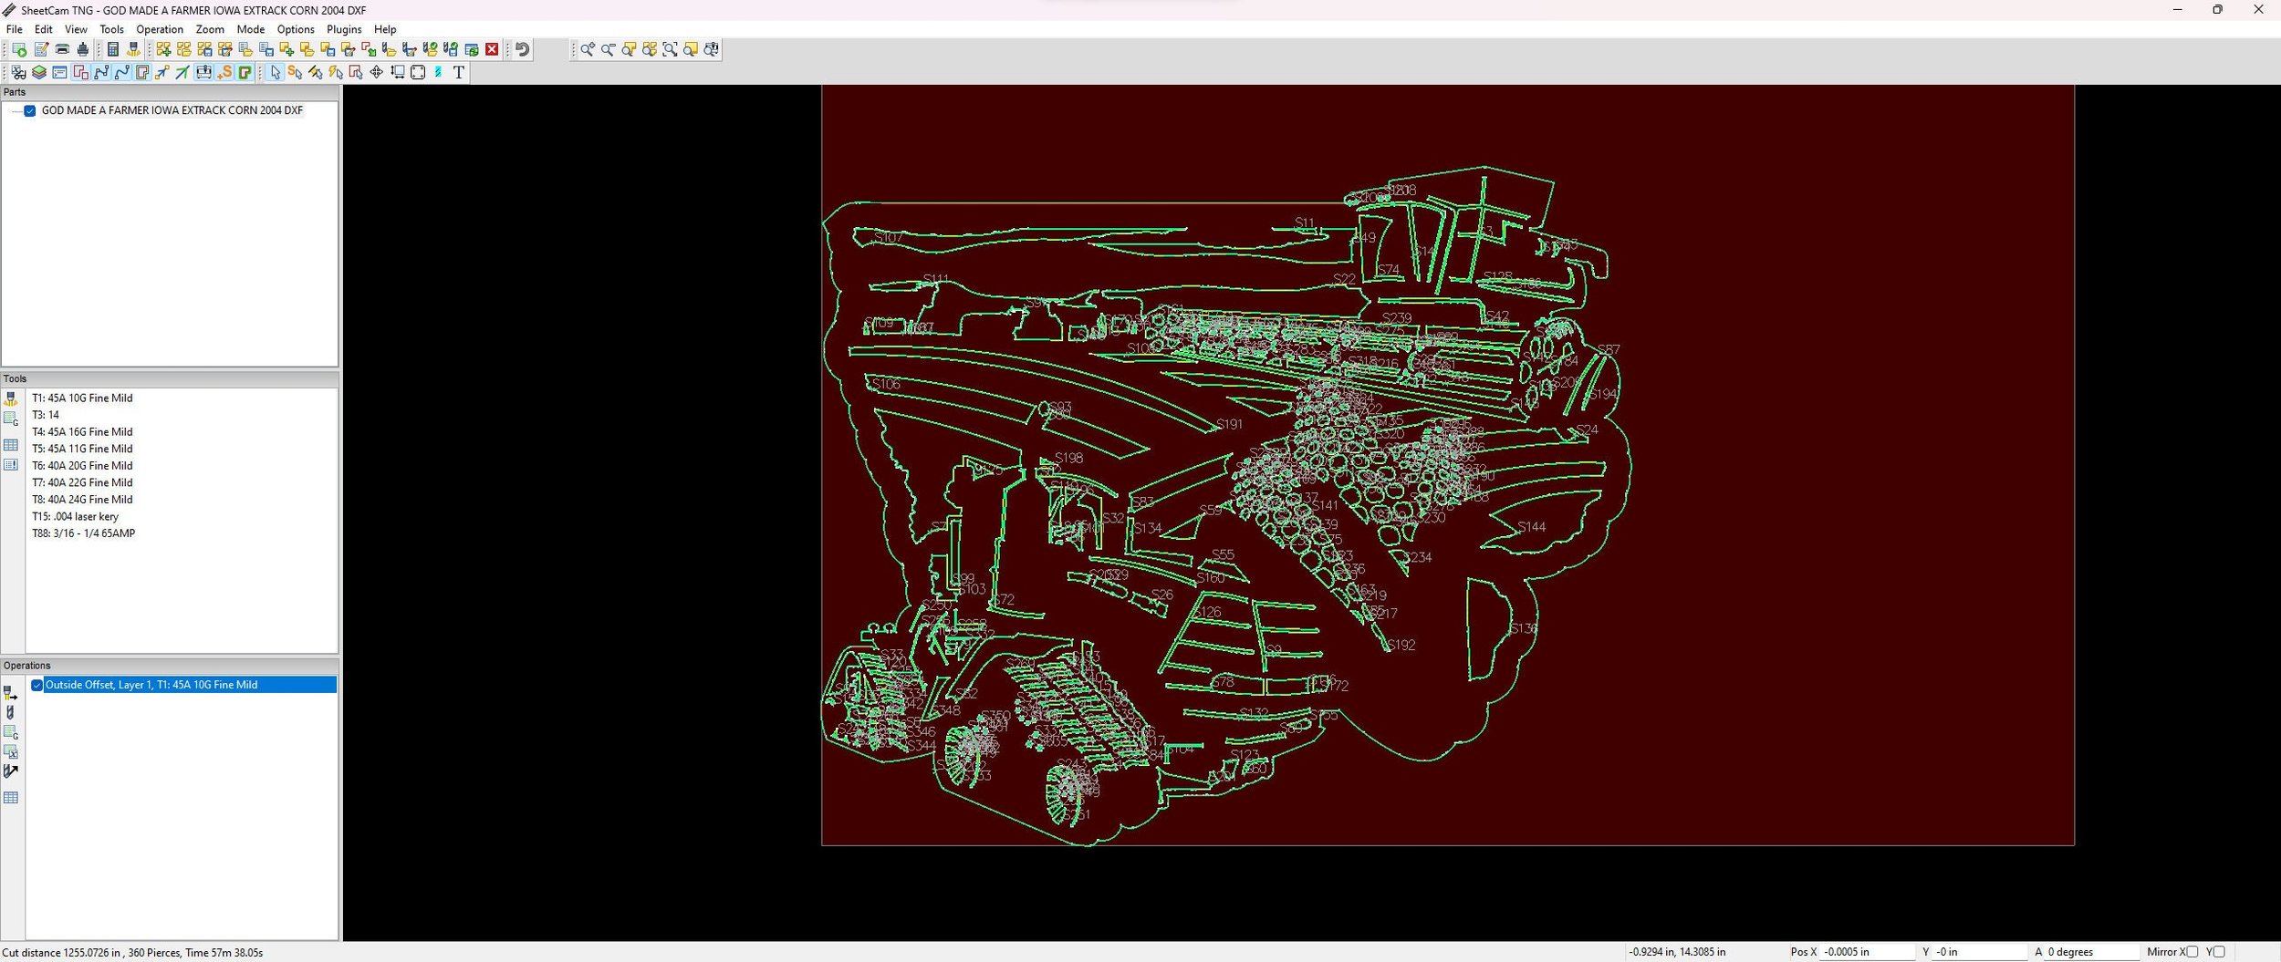Click the zoom out magnifier icon
Screen dimensions: 2281x962
click(x=609, y=49)
